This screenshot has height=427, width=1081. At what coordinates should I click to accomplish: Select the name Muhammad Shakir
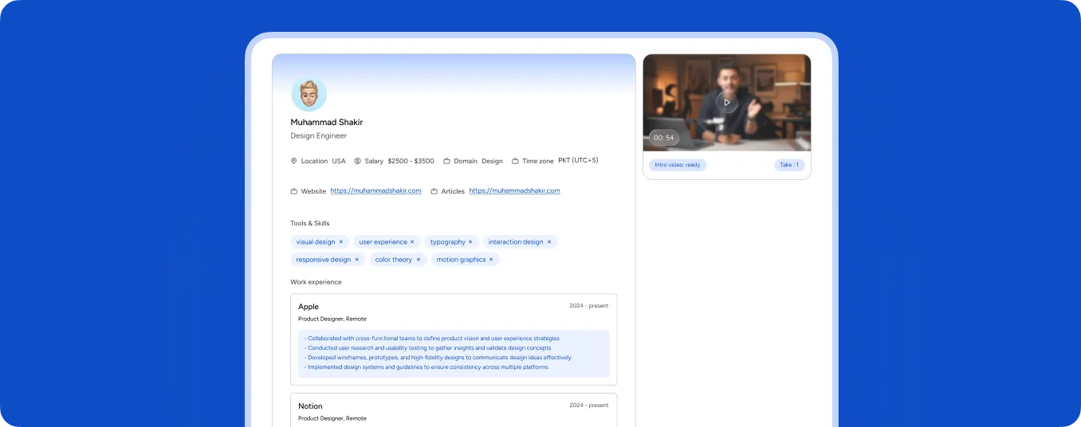click(327, 122)
